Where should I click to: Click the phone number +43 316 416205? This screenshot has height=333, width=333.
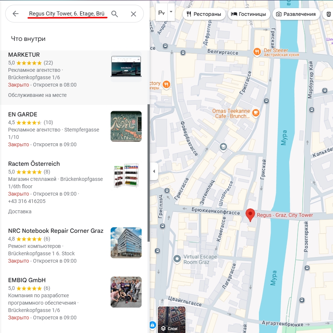(27, 201)
